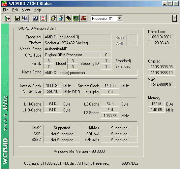
Task: Click the Internal Clock 1050.37 value
Action: click(53, 86)
